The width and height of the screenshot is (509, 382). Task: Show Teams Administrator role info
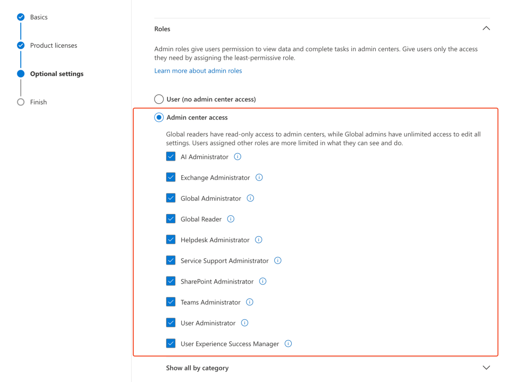[250, 302]
